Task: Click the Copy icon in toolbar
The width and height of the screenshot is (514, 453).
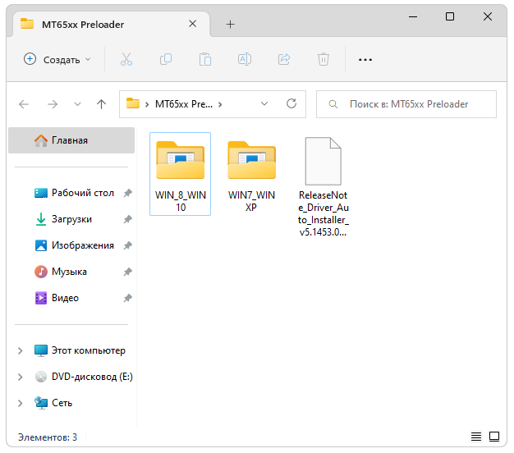Action: pyautogui.click(x=166, y=59)
